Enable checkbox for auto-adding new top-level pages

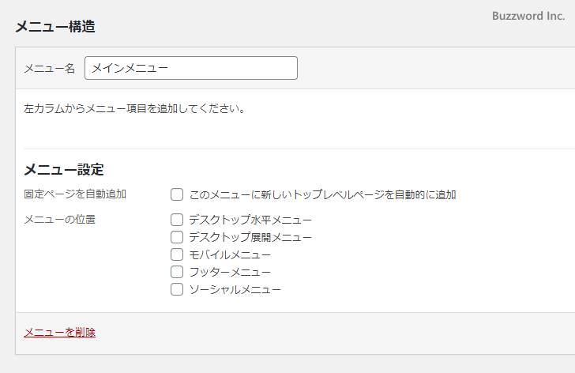coord(177,194)
